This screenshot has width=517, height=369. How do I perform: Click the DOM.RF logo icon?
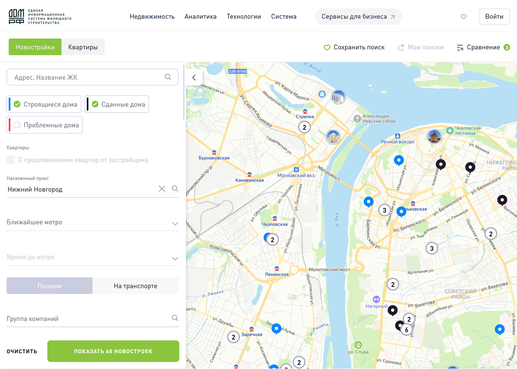coord(16,16)
